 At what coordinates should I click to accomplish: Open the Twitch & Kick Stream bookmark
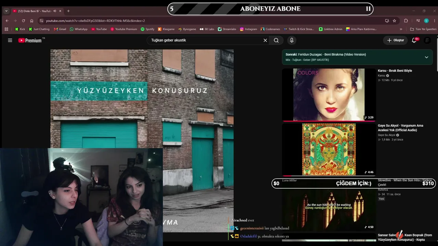(299, 29)
